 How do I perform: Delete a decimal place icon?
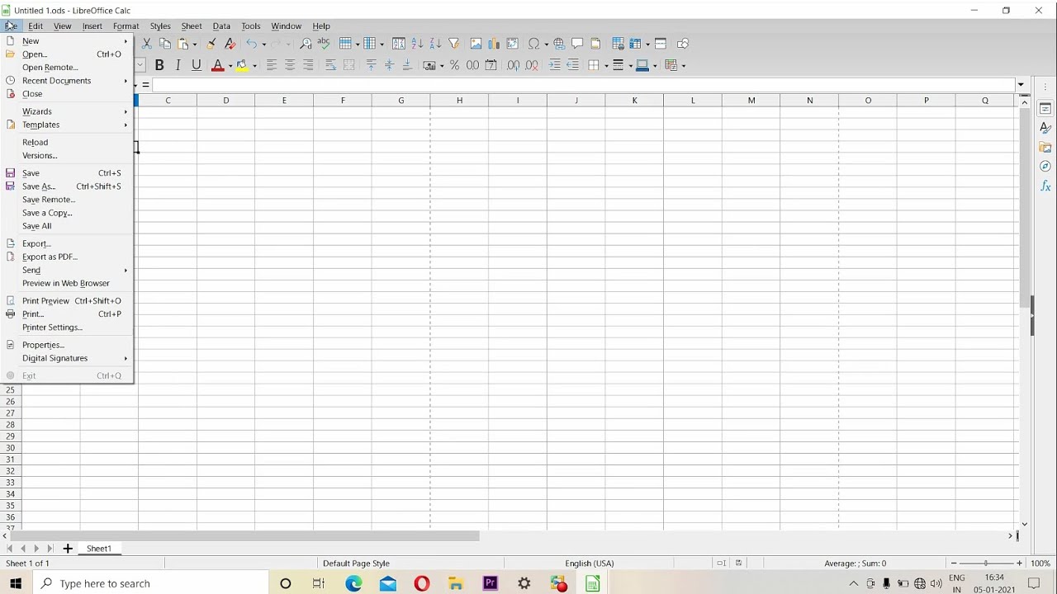click(532, 65)
